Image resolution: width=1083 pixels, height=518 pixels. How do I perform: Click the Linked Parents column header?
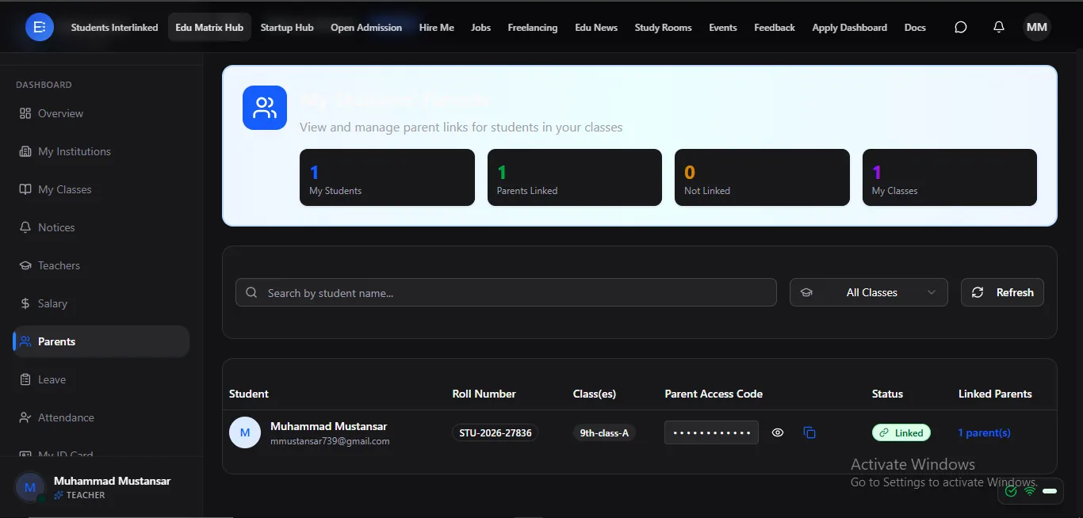(x=995, y=394)
